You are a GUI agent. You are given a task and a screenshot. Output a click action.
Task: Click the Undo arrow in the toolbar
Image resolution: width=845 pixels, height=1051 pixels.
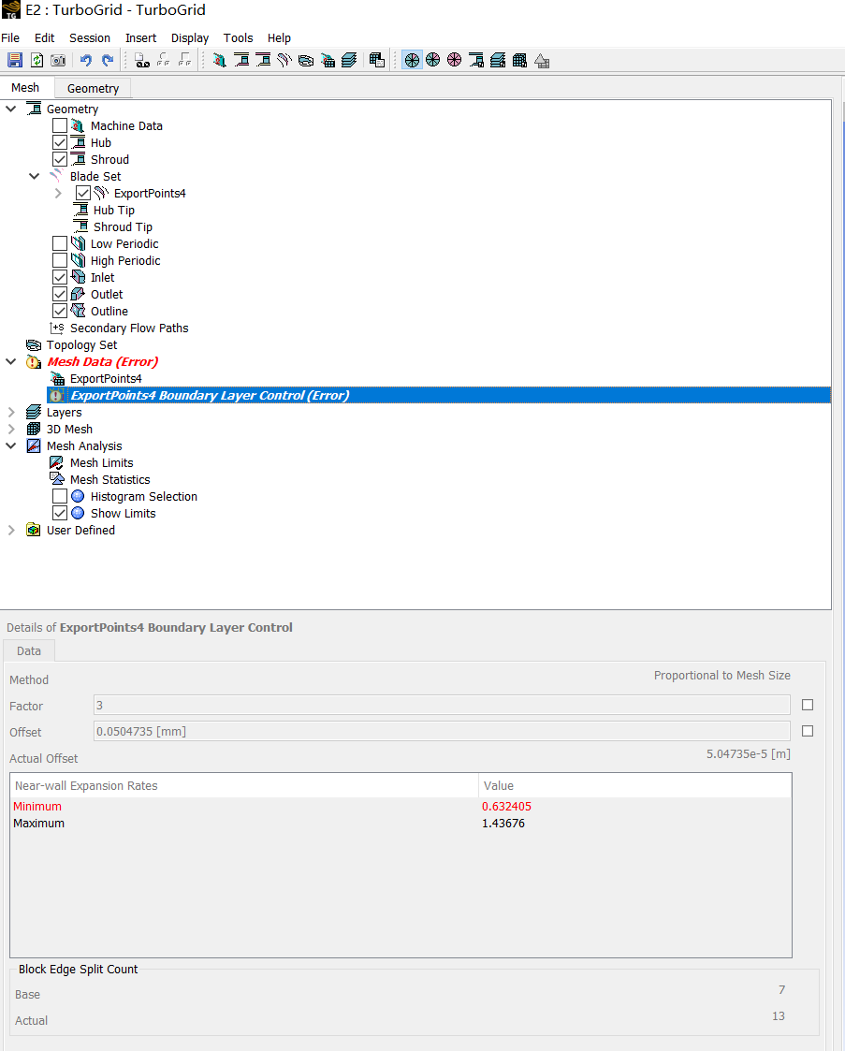coord(85,60)
